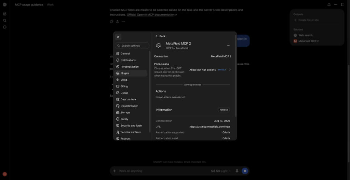Open Allow low-risk actions permission selector
The height and width of the screenshot is (180, 350).
point(210,70)
